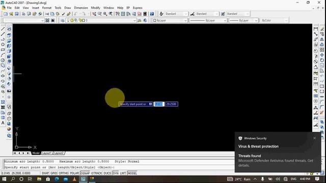Select the Polygon draw tool
Viewport: 326px width, 183px height.
pos(3,44)
